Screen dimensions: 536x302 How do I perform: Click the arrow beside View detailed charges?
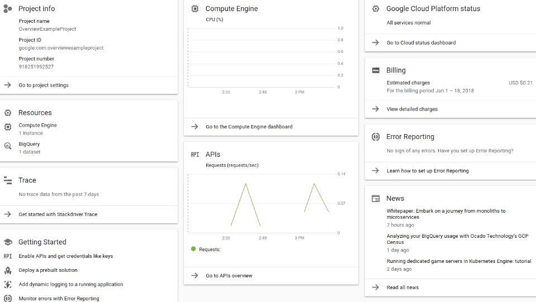[376, 109]
